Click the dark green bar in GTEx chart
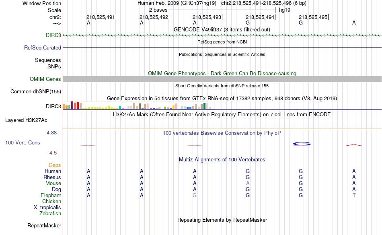Image resolution: width=382 pixels, height=235 pixels. pyautogui.click(x=205, y=106)
